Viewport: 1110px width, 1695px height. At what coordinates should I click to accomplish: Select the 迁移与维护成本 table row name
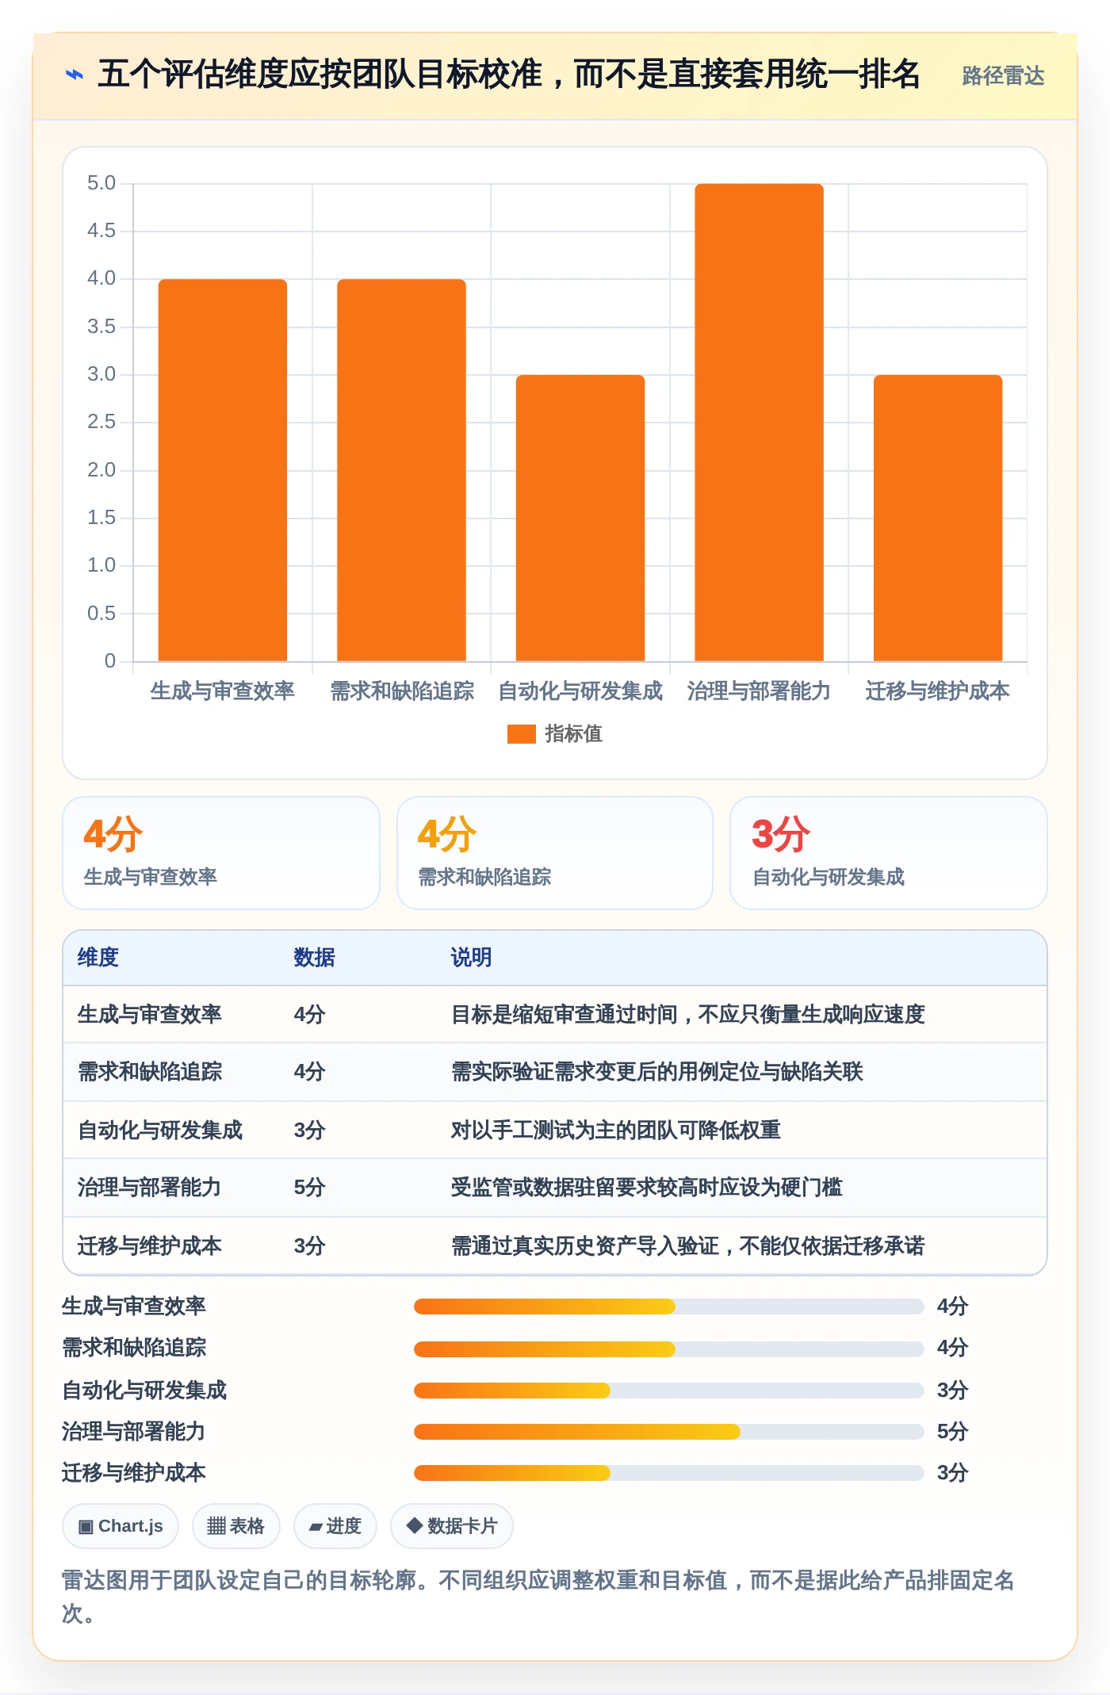coord(150,1246)
